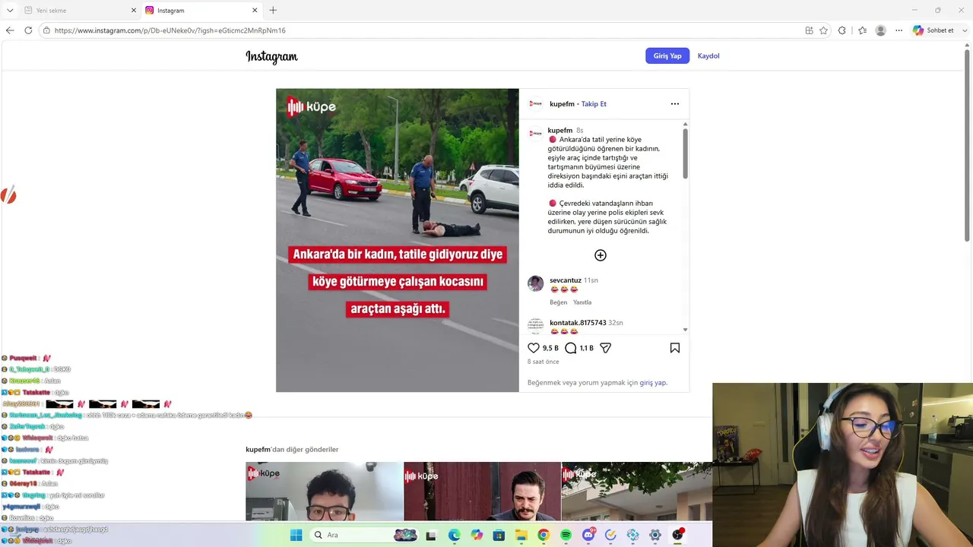Share the post with the paper plane icon

pos(606,348)
